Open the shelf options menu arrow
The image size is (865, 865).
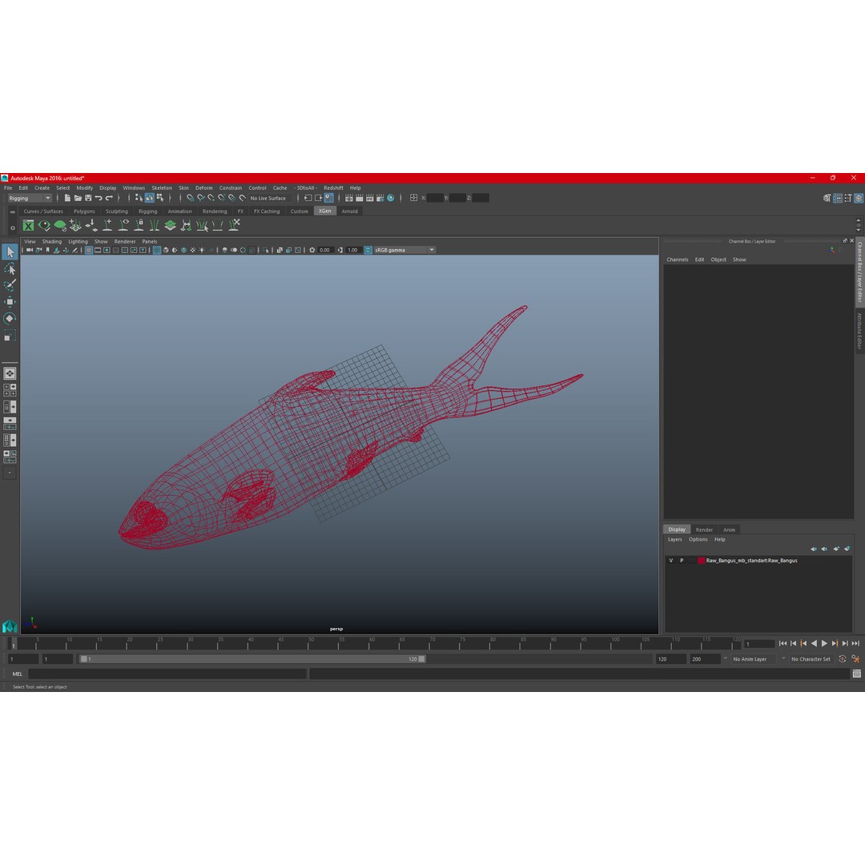[x=12, y=227]
